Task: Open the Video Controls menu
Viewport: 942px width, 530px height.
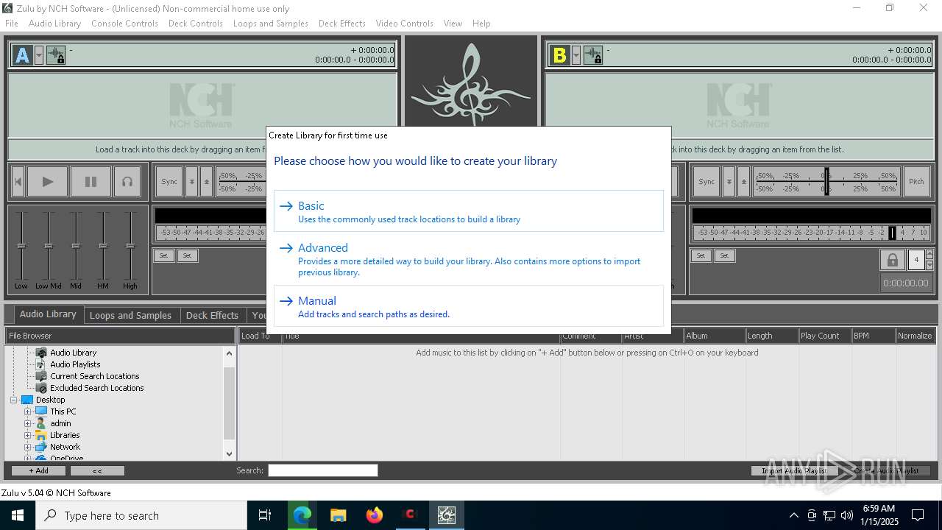Action: [x=404, y=24]
